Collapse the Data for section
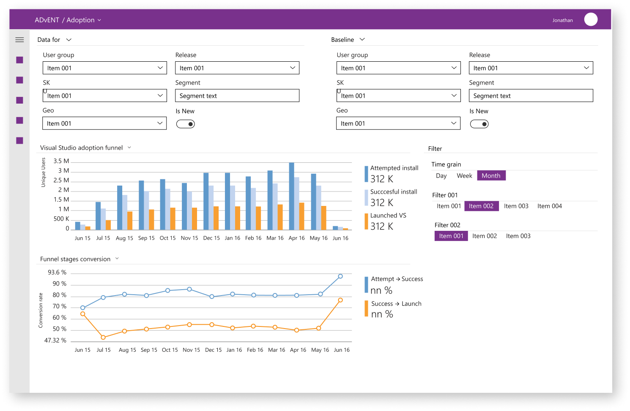Screen dimensions: 630x411 click(x=69, y=40)
